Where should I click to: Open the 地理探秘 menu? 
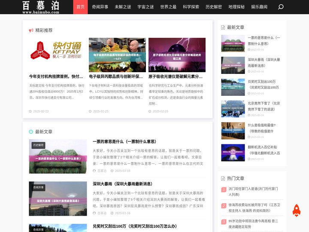click(236, 7)
